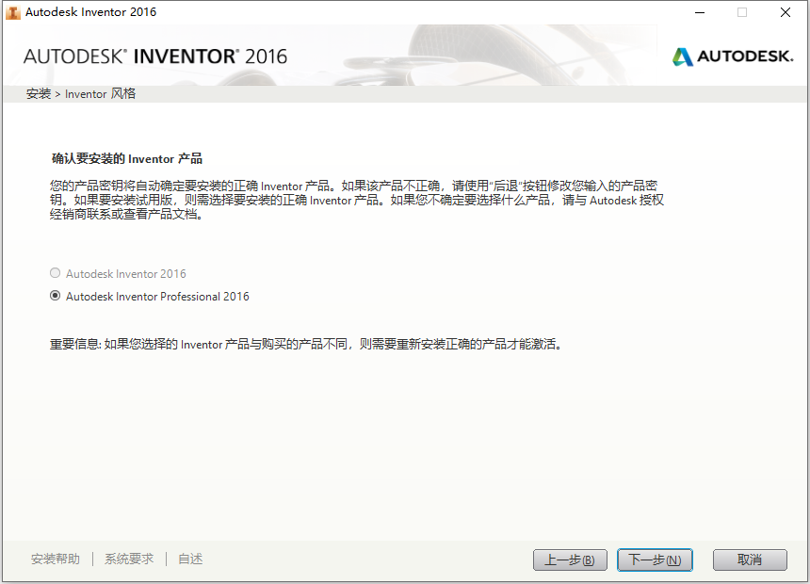This screenshot has height=584, width=810.
Task: Click the AUTODESK INVENTOR 2016 banner title
Action: tap(155, 57)
